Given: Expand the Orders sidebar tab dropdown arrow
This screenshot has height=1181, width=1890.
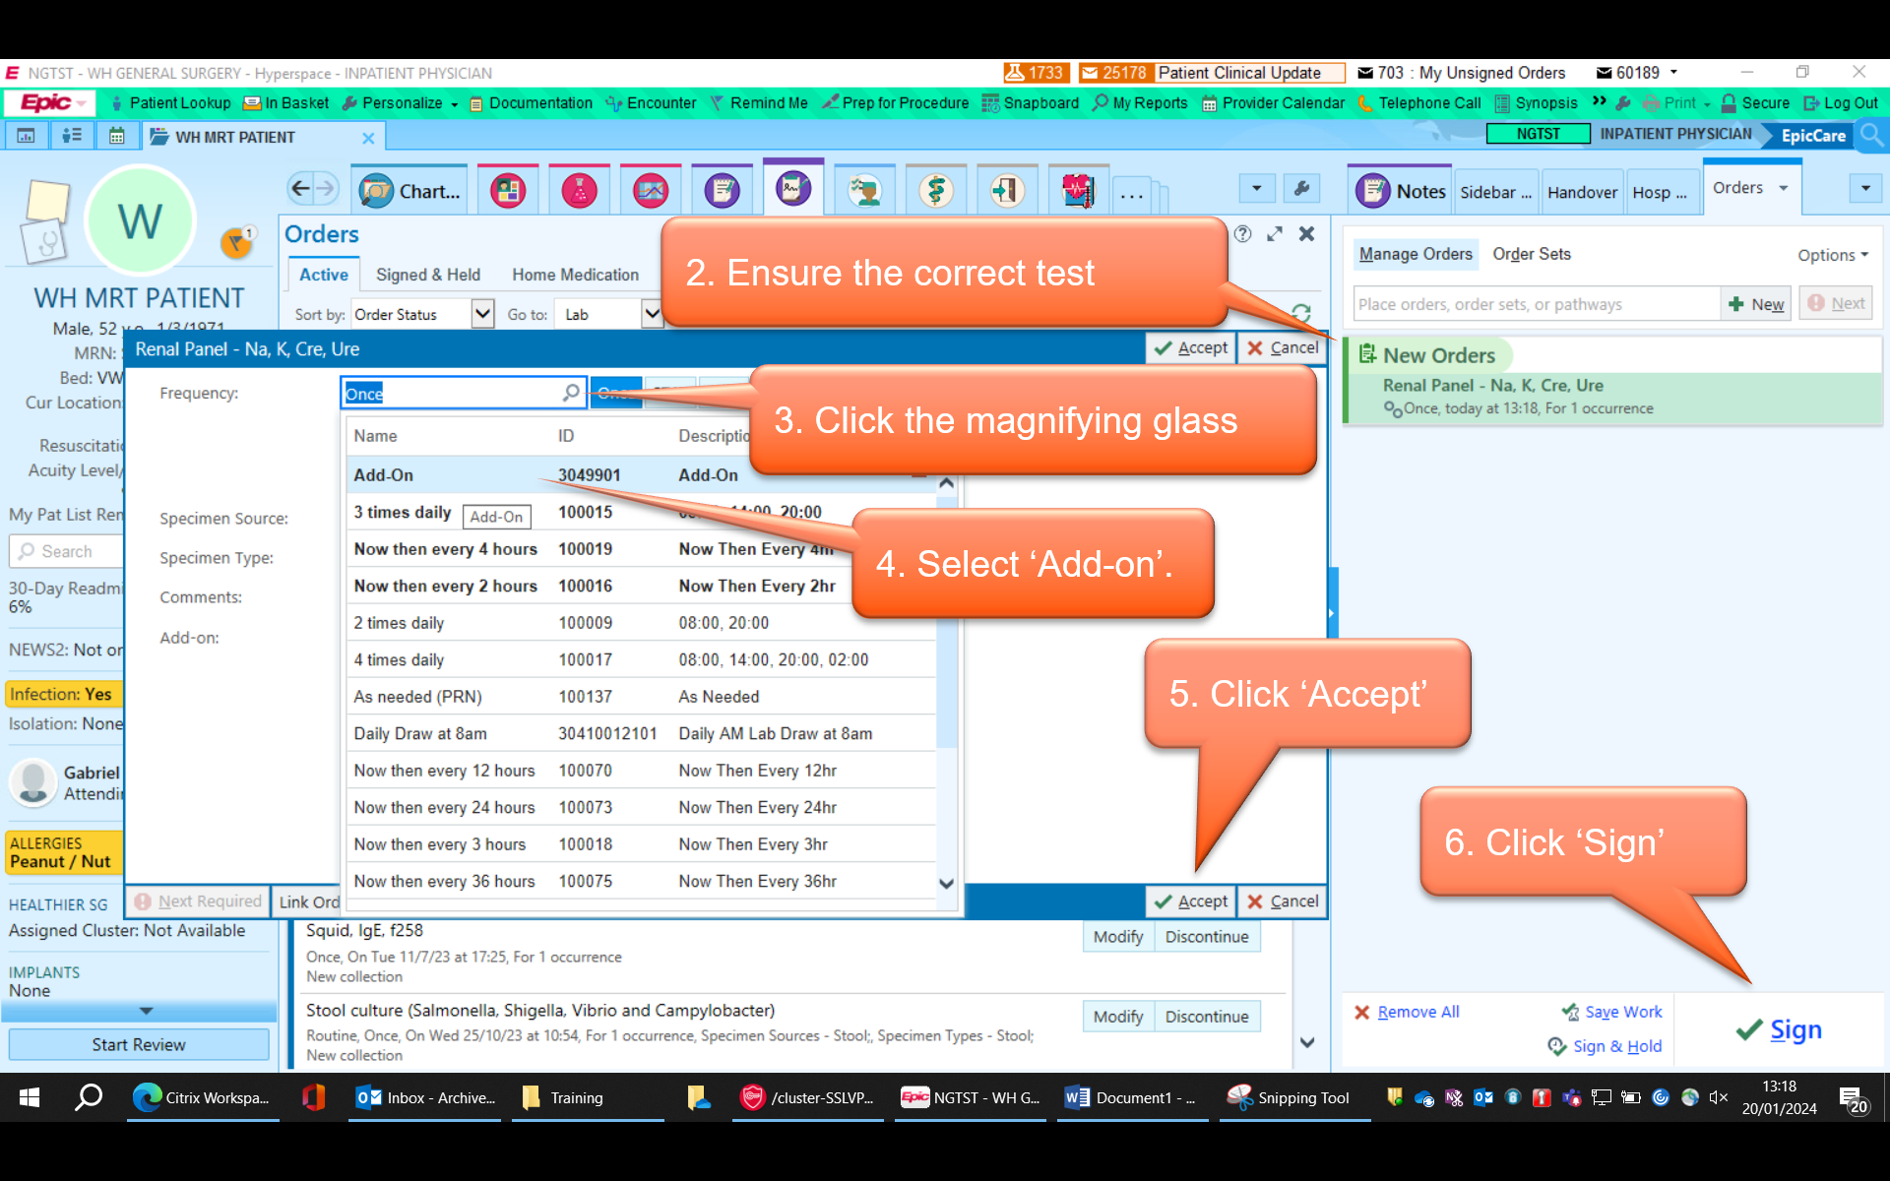Looking at the screenshot, I should (1784, 188).
